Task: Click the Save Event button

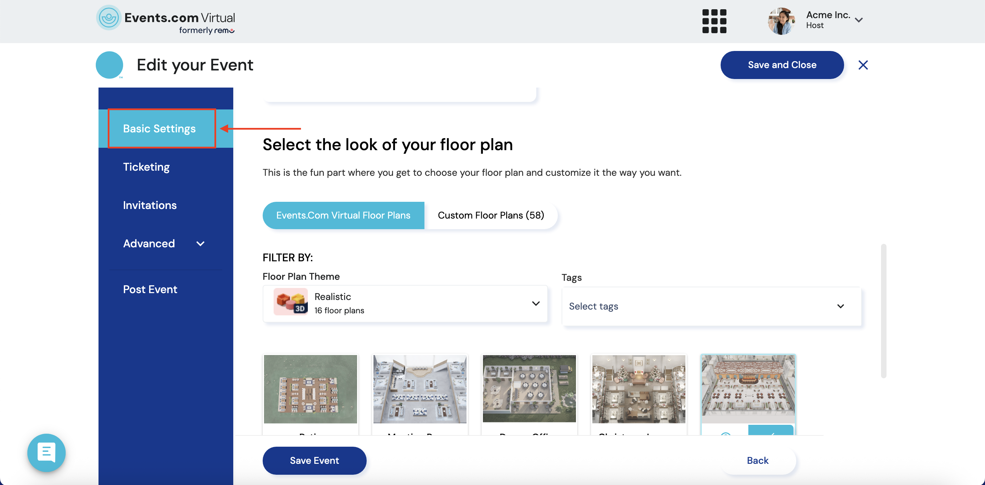Action: [314, 460]
